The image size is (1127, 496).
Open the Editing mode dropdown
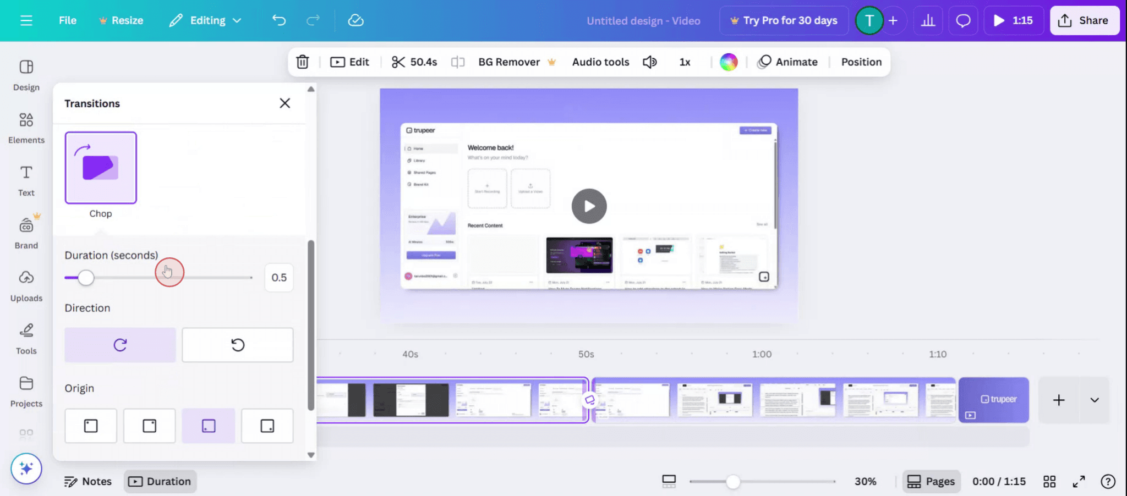[205, 20]
